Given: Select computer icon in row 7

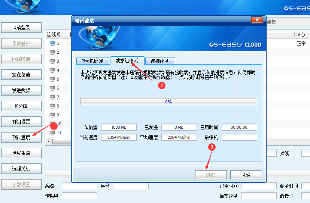Looking at the screenshot, I should (52, 97).
